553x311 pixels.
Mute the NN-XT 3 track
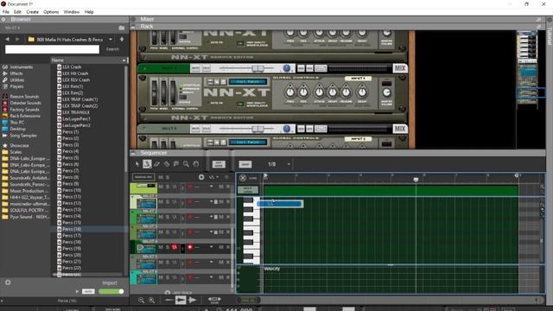click(161, 232)
